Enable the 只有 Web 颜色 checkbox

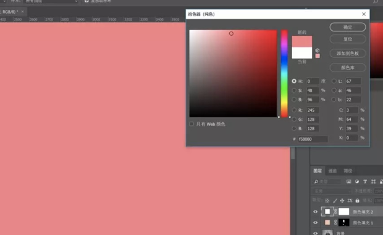(x=192, y=124)
